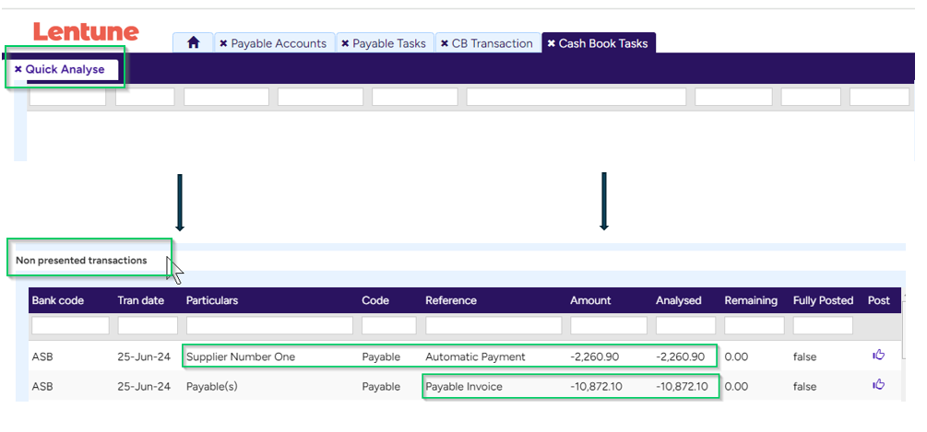Click 25-Jun-24 date in Payable(s) row

(144, 387)
